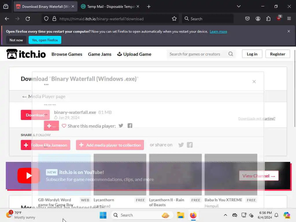Click Twitter icon beside or share on
The height and width of the screenshot is (222, 296).
pyautogui.click(x=181, y=145)
